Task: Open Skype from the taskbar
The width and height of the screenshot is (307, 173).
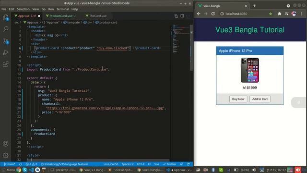Action: click(25, 170)
